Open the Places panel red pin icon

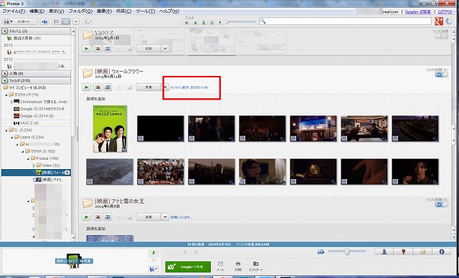[403, 251]
